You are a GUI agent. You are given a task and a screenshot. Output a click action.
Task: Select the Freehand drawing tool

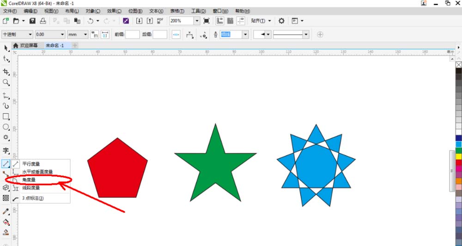click(6, 95)
